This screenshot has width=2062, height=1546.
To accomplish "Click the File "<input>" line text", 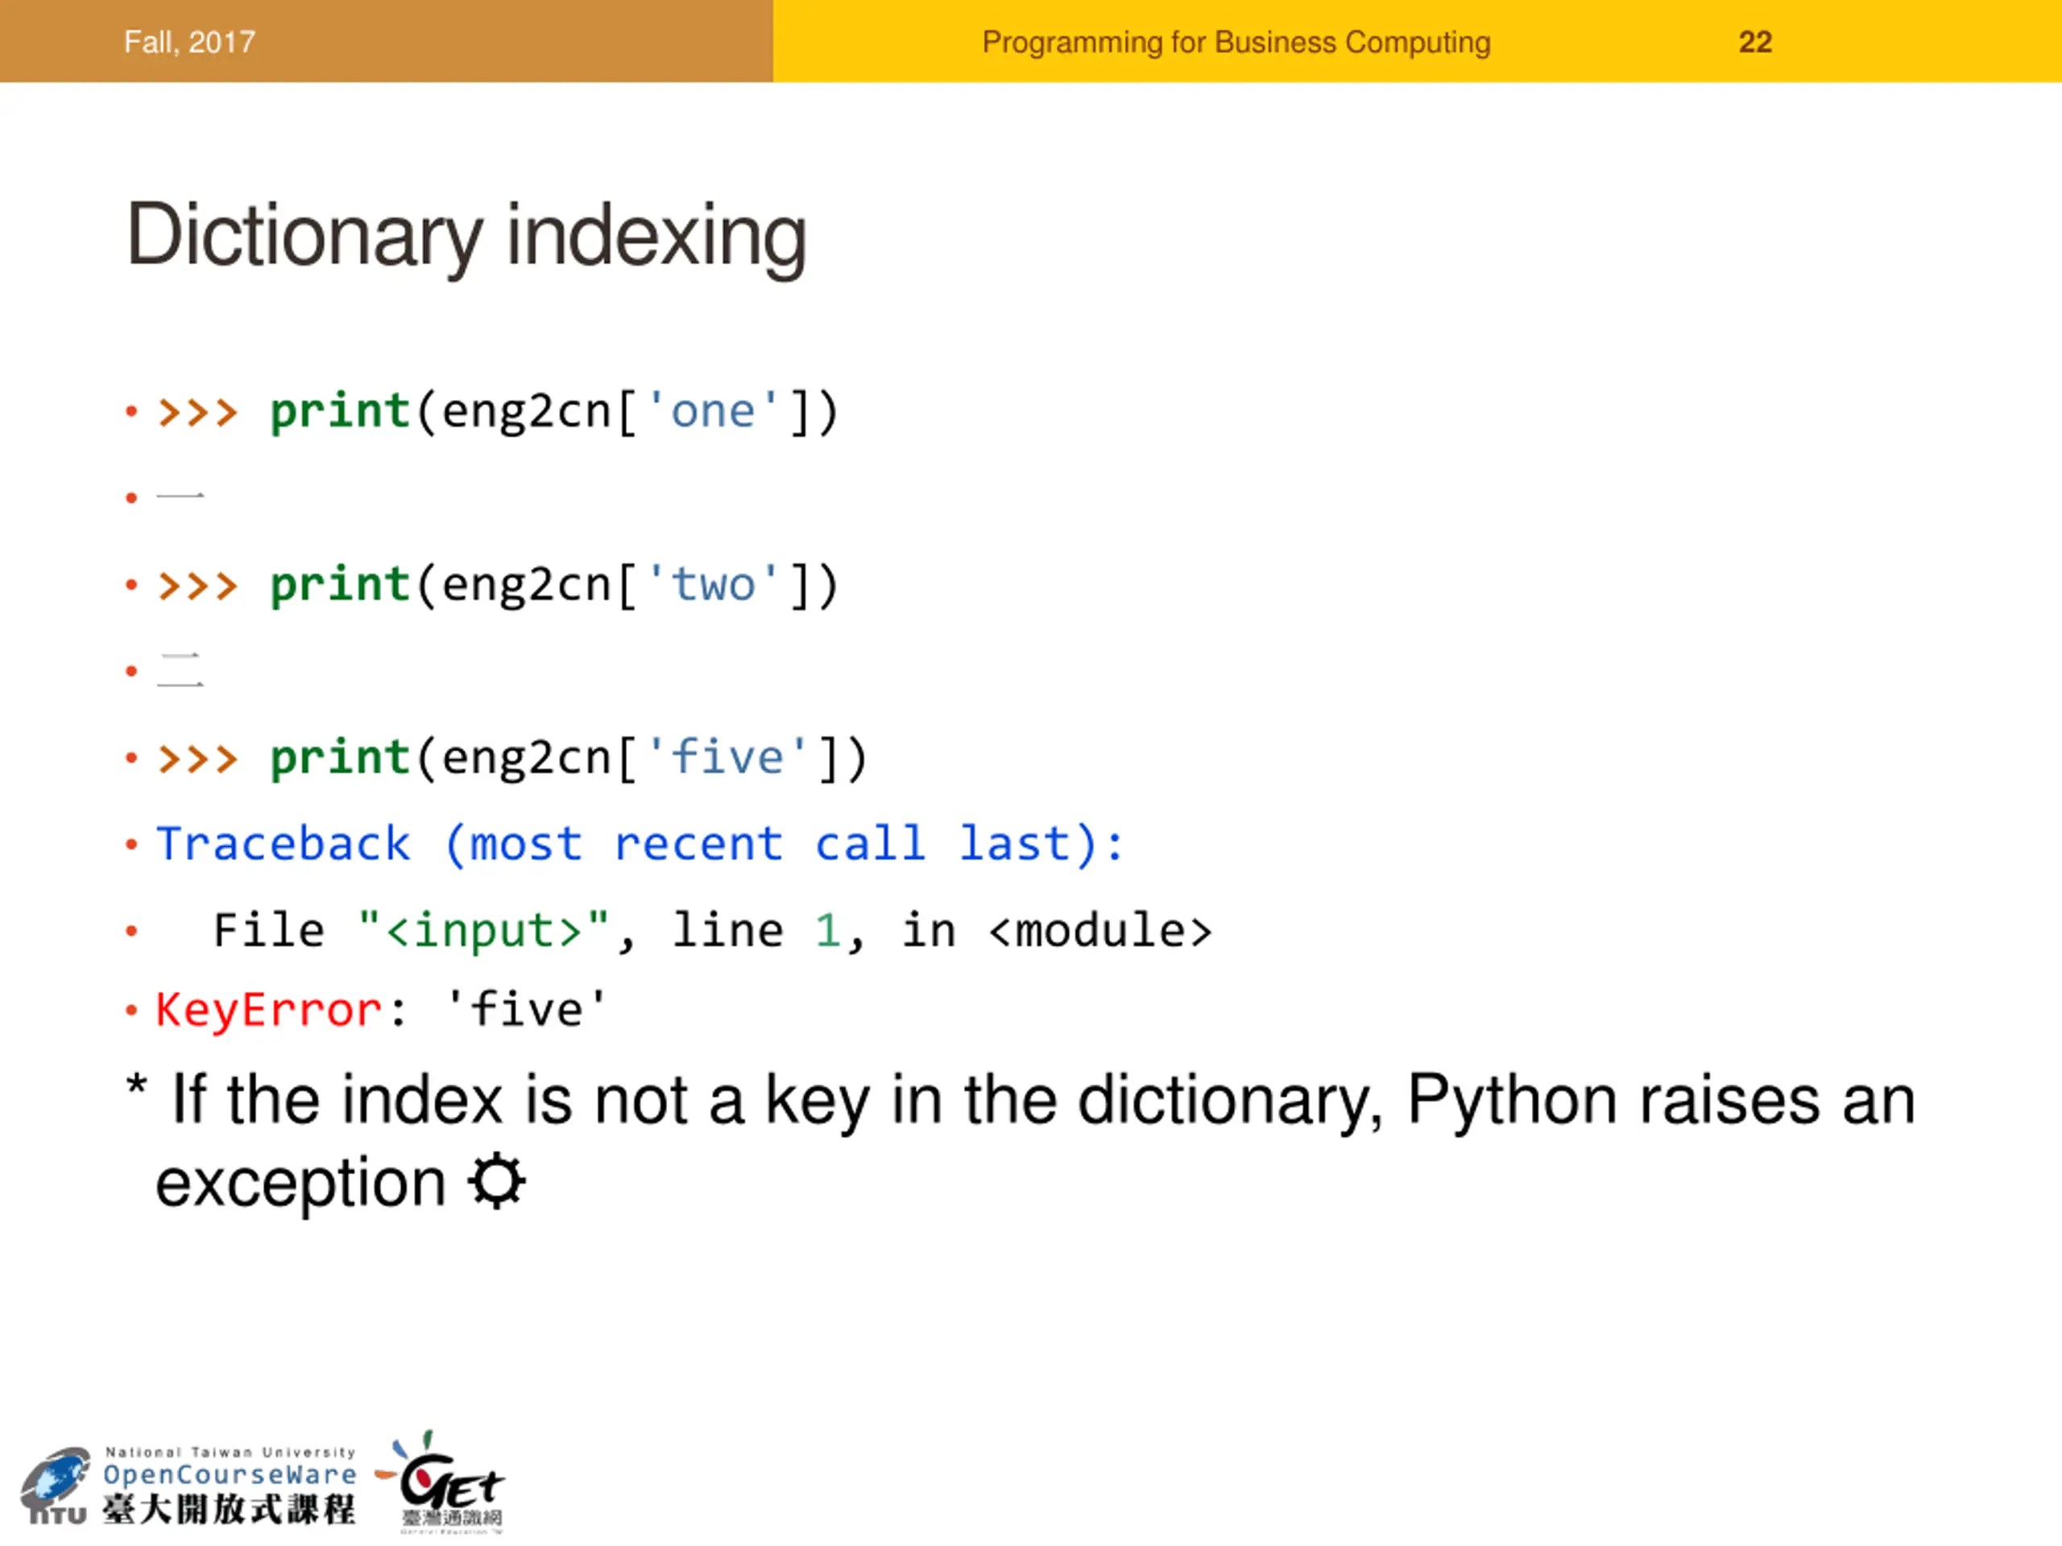I will 712,931.
